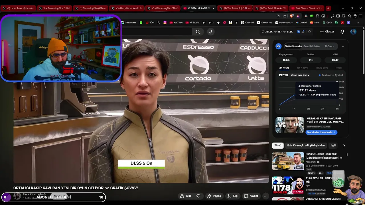Click the YouTube search input field
Screen dimensions: 365x205
tap(157, 32)
